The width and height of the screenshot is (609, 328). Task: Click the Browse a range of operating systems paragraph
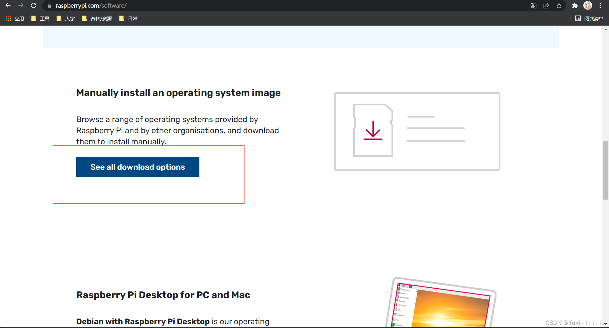click(178, 130)
